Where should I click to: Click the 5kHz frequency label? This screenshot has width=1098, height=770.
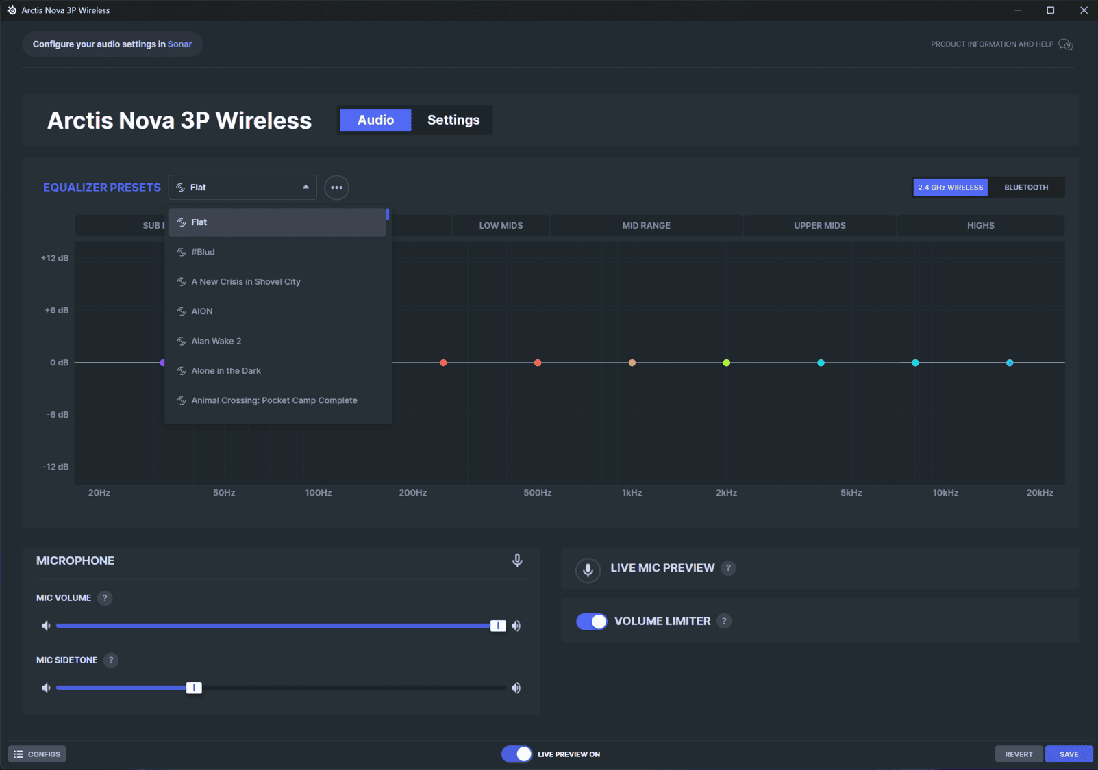point(851,493)
